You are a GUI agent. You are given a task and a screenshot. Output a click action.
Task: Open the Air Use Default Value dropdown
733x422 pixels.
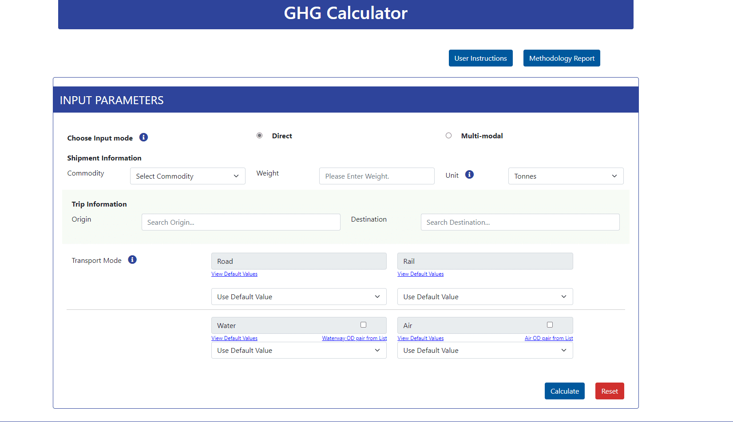tap(484, 350)
